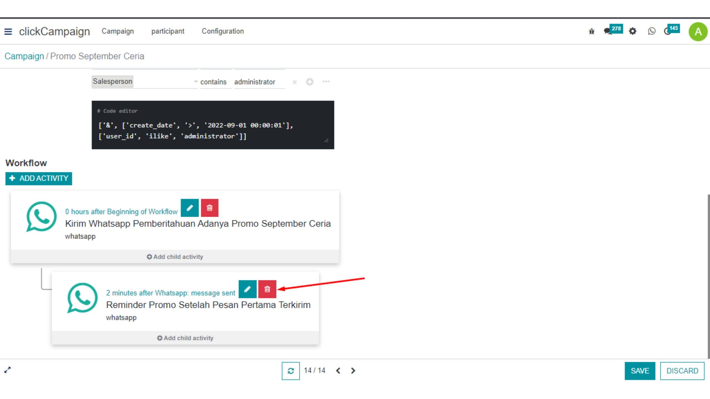Open the Salesperson field dropdown
Screen dimensions: 710x399
pyautogui.click(x=145, y=81)
